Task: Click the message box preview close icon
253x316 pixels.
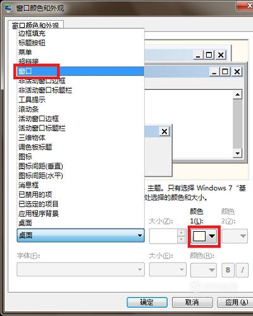Action: tap(164, 132)
